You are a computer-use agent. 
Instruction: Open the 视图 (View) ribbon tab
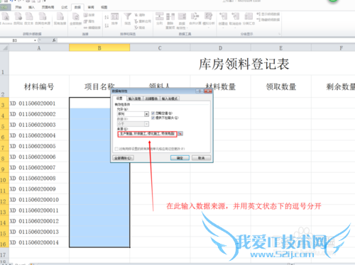click(104, 7)
